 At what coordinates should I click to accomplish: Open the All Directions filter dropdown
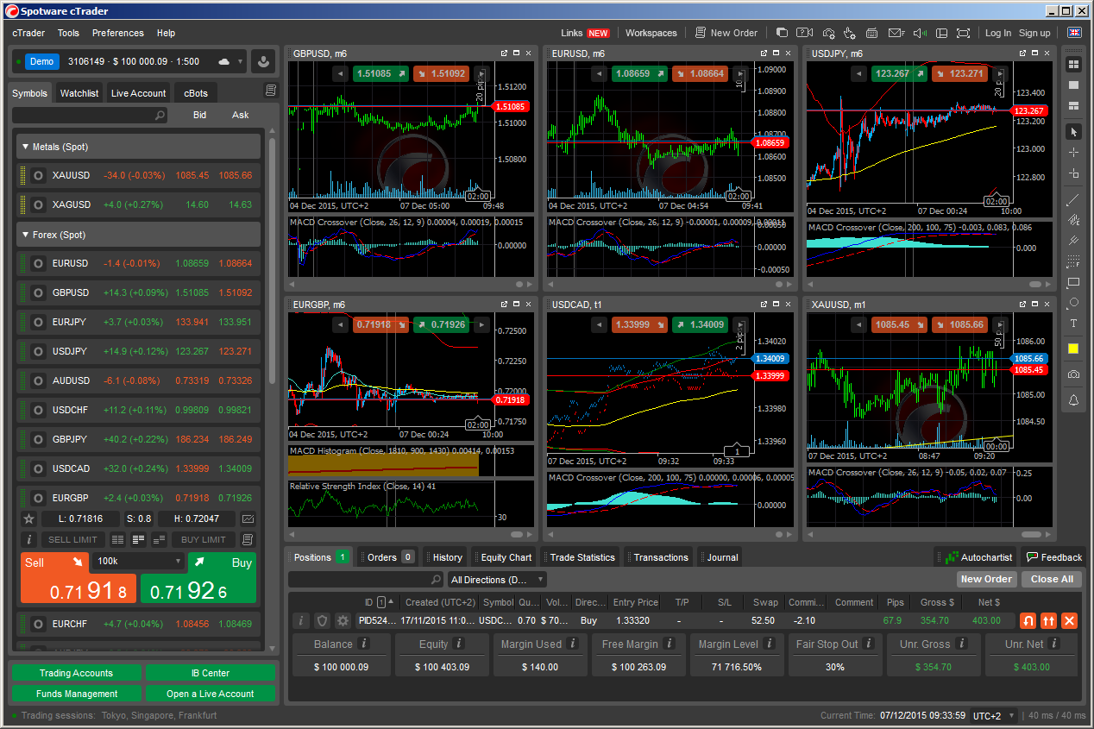click(497, 580)
